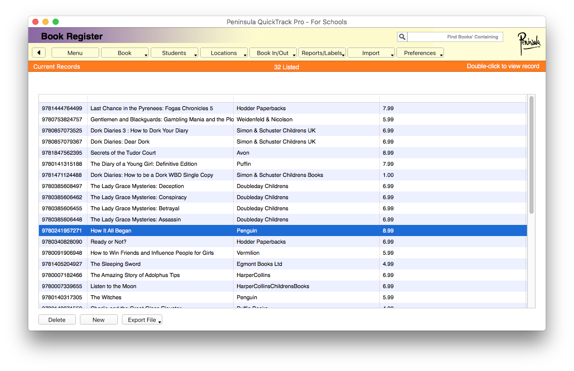The image size is (574, 371).
Task: Select Dork Diaries: Dear Dork row
Action: pos(283,142)
